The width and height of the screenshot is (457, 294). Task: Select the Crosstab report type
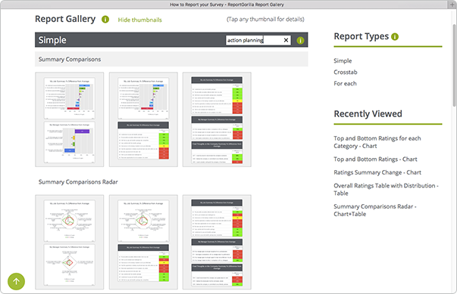[x=346, y=72]
